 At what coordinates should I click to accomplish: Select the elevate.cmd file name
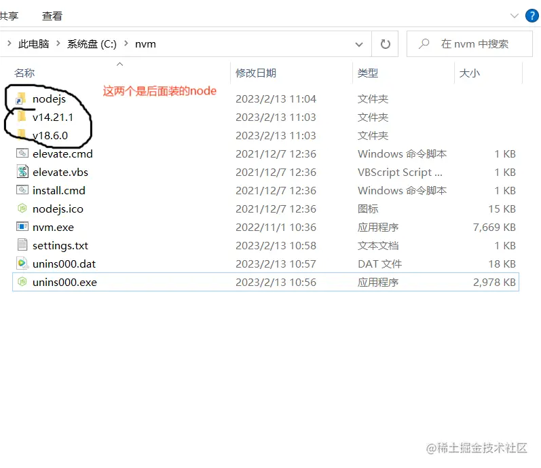point(62,154)
